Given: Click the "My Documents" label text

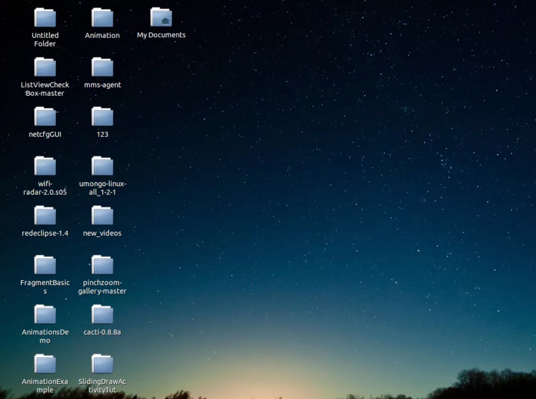Looking at the screenshot, I should (161, 35).
